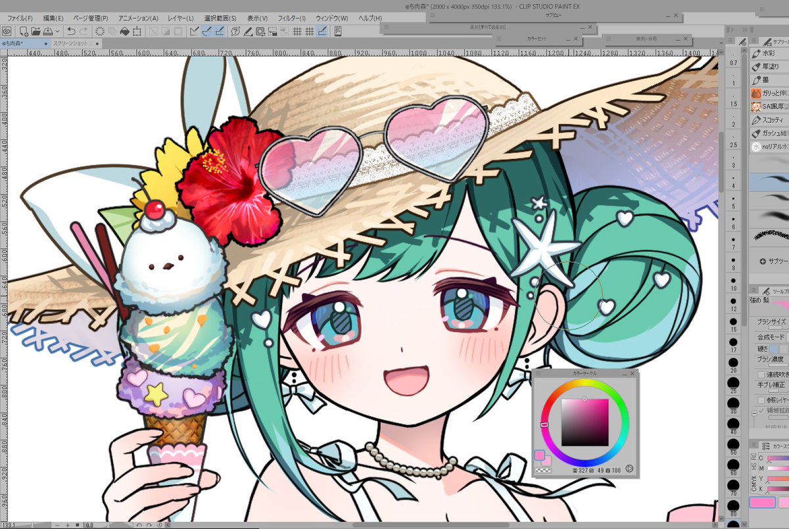Open the アニメーション(A) menu
Image resolution: width=789 pixels, height=529 pixels.
pyautogui.click(x=138, y=18)
